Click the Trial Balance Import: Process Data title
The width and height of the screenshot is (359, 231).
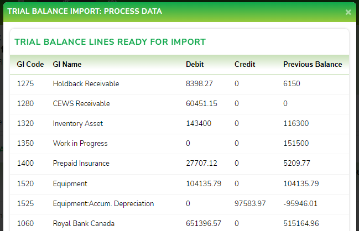coord(85,11)
